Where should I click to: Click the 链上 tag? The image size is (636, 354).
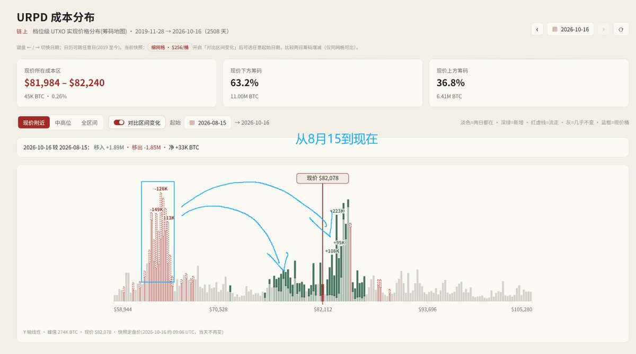coord(22,32)
